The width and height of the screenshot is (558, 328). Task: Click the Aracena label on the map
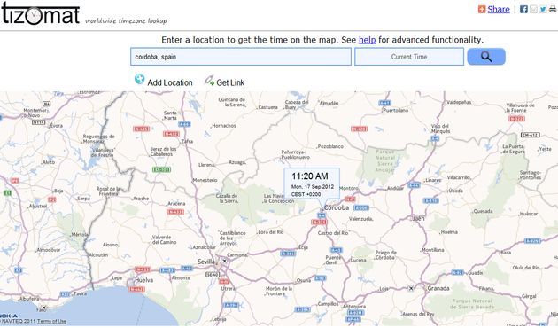pyautogui.click(x=176, y=204)
